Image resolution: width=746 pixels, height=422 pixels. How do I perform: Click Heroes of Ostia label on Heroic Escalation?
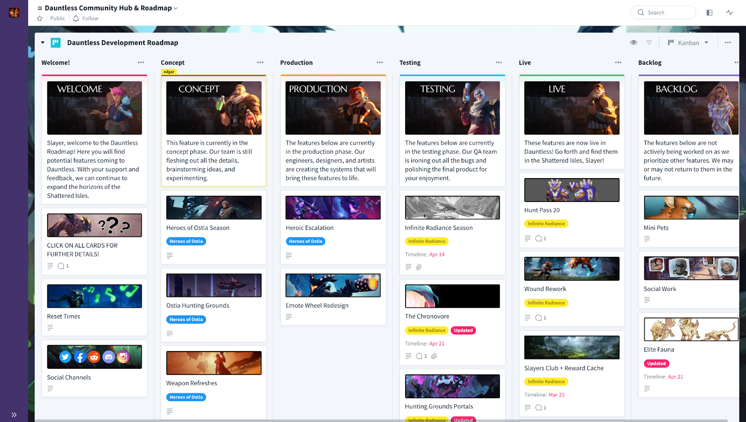(305, 241)
